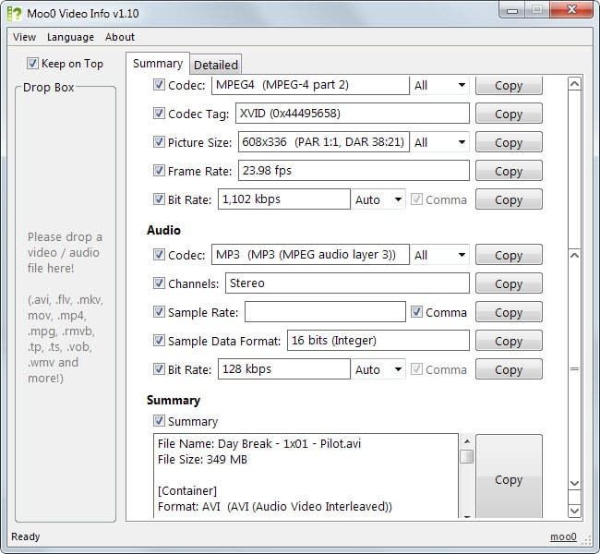The width and height of the screenshot is (600, 554).
Task: Click the Codec Tag XVID field
Action: pyautogui.click(x=353, y=114)
